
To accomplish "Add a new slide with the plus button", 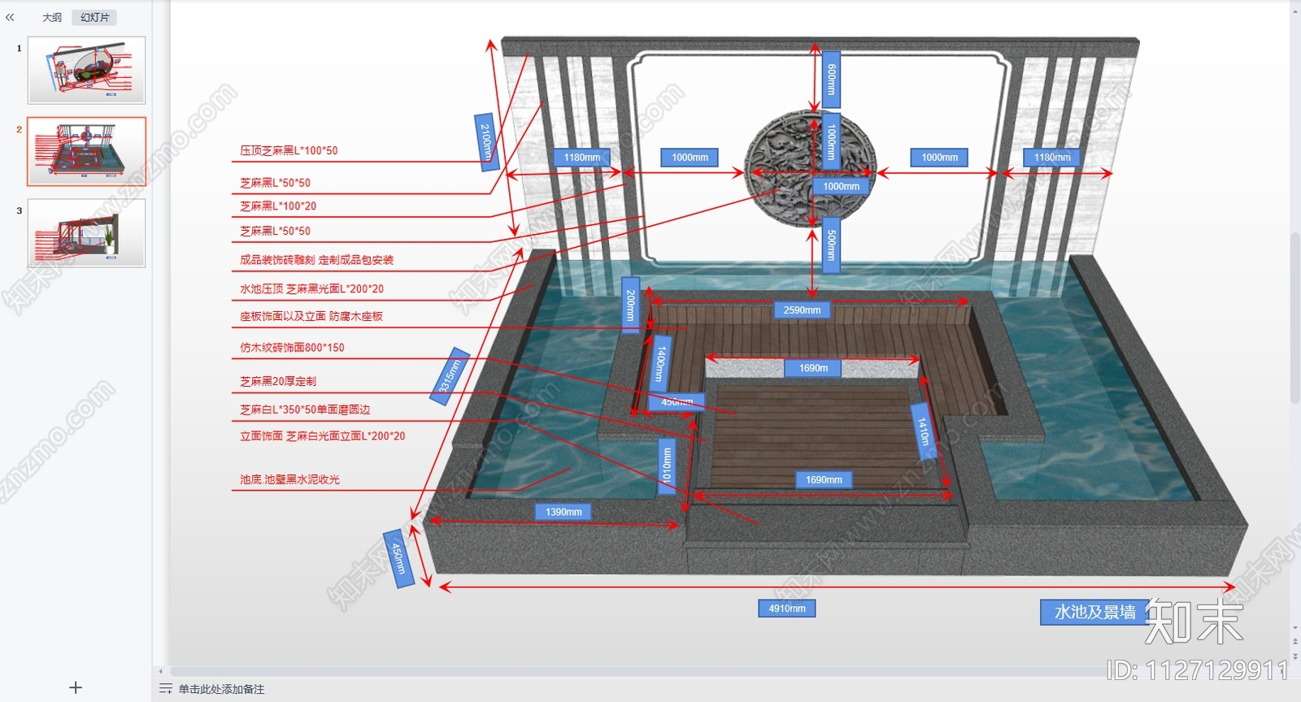I will [76, 687].
